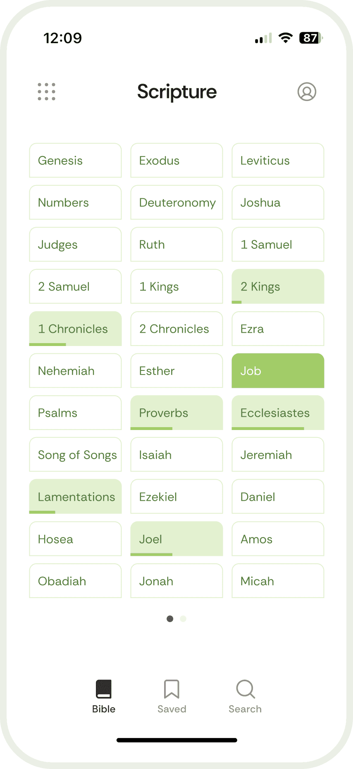Screen dimensions: 353x769
Task: Open the user profile icon
Action: tap(307, 91)
